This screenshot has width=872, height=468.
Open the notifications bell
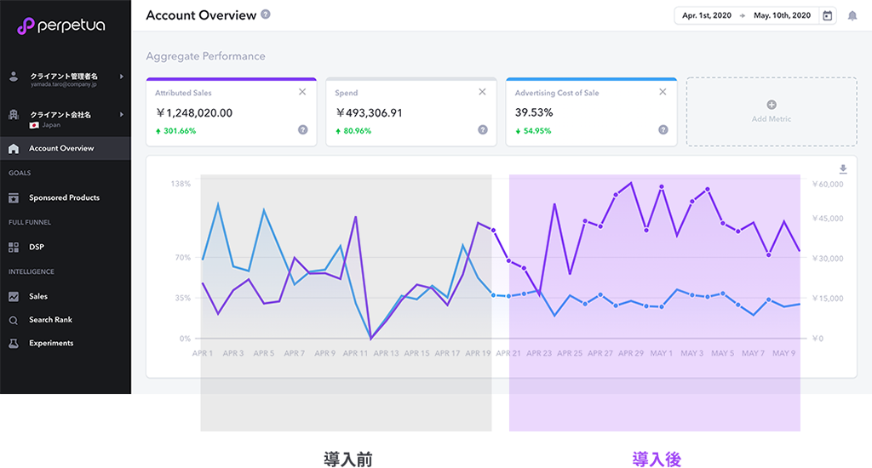click(852, 15)
